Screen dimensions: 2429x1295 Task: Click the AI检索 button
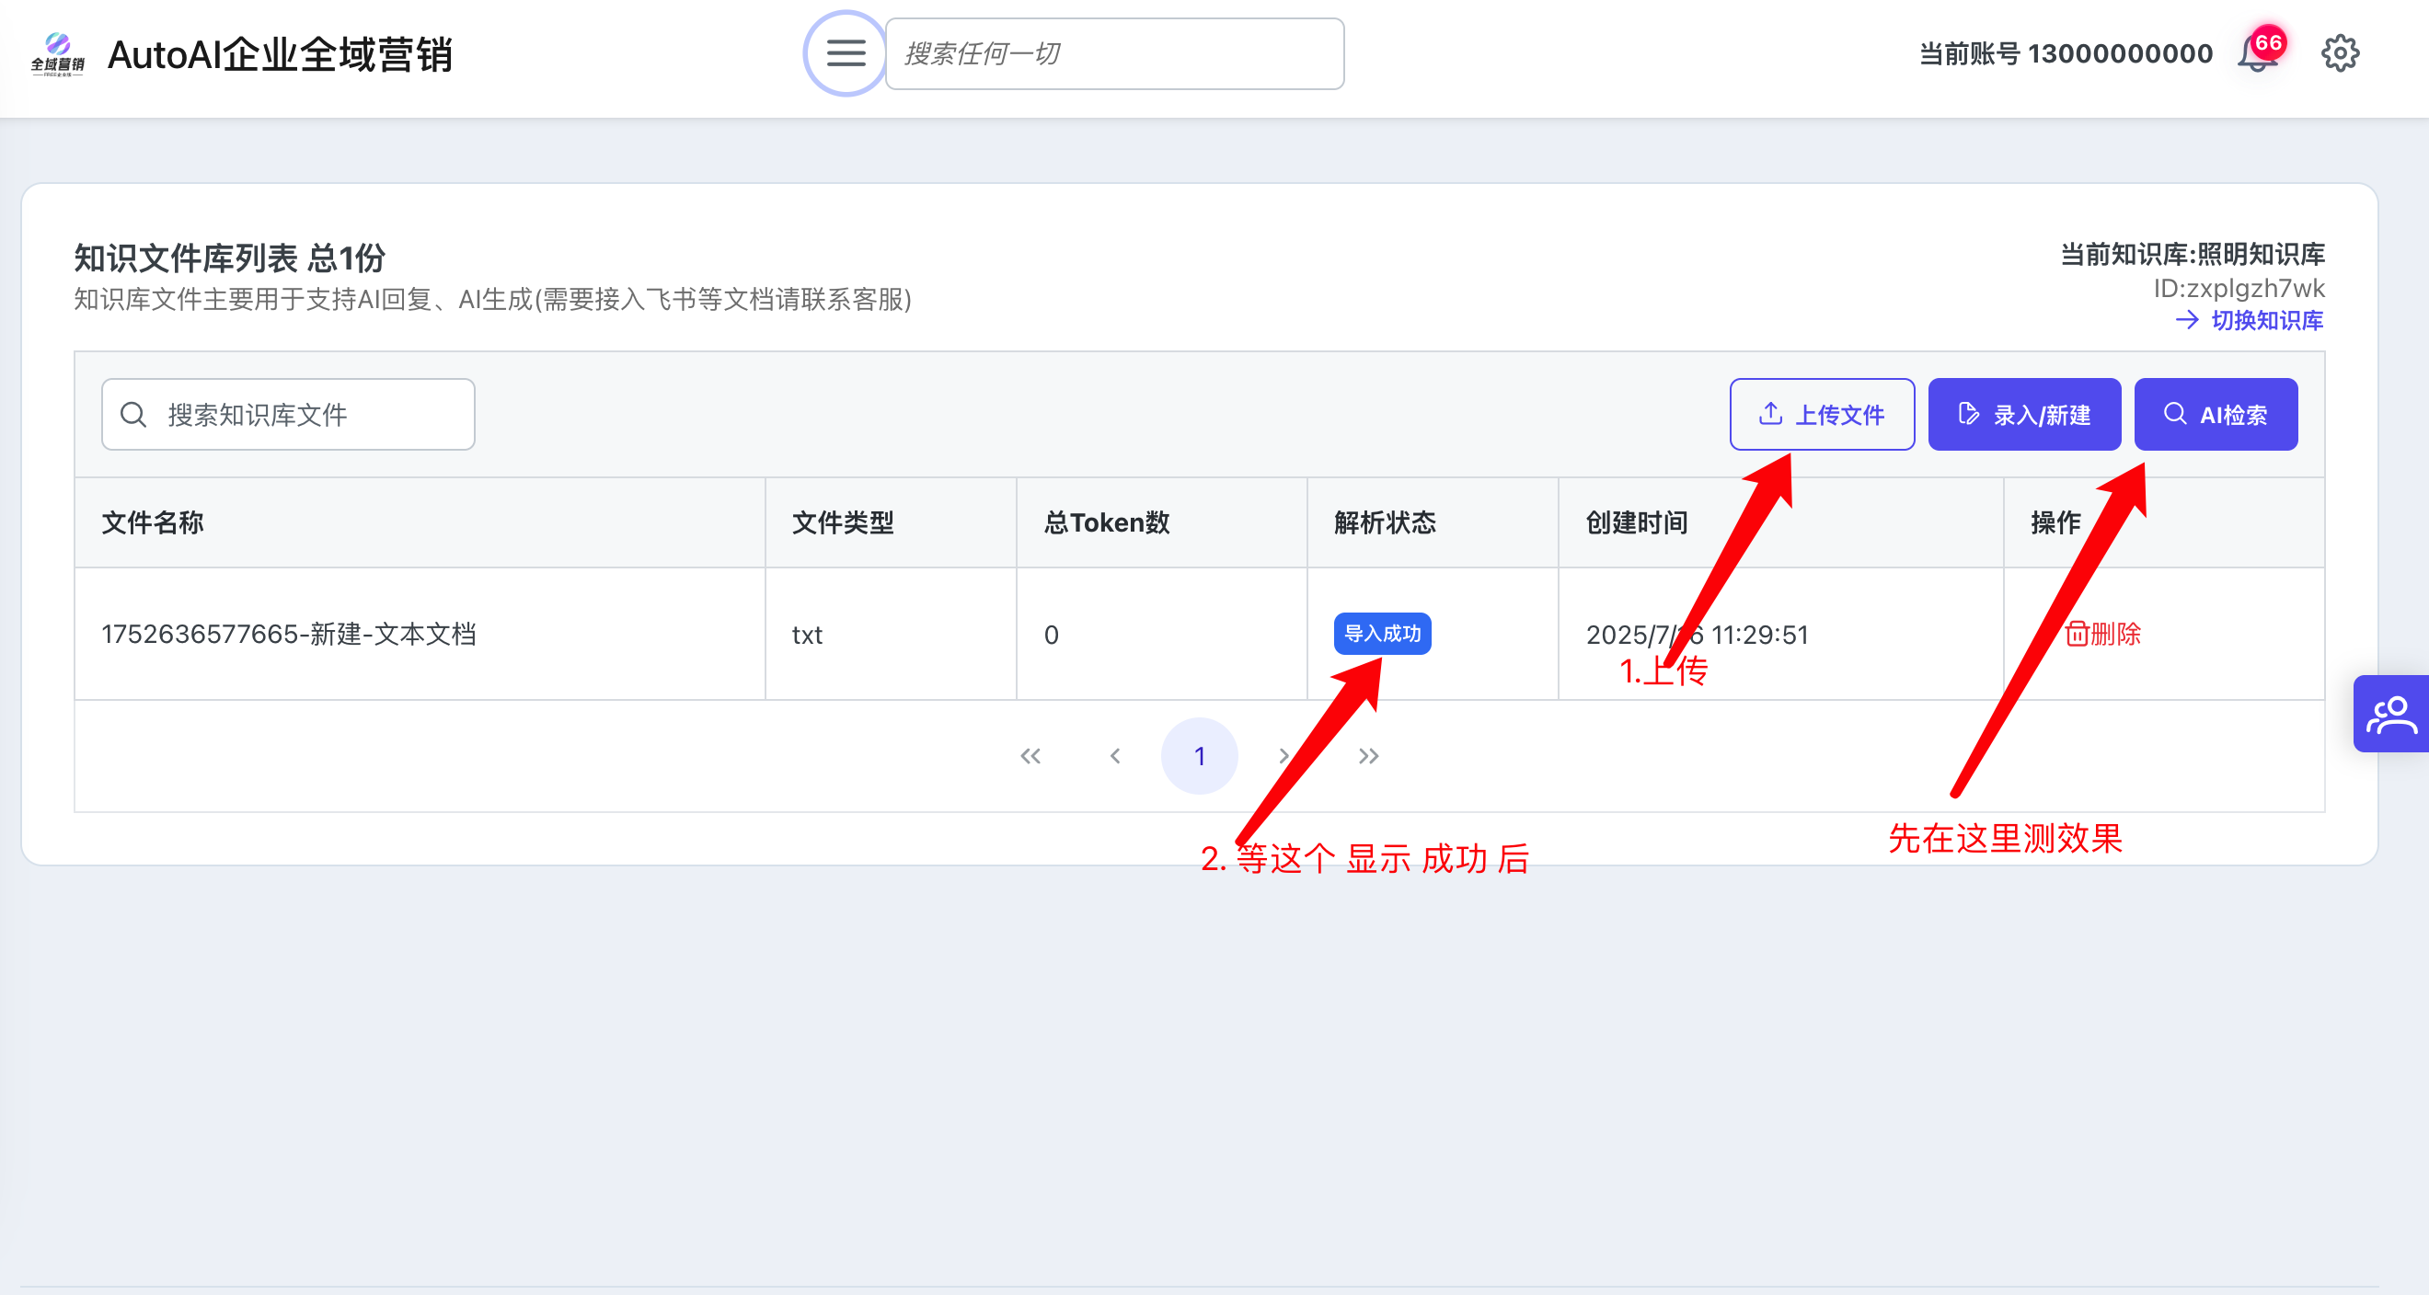point(2215,415)
